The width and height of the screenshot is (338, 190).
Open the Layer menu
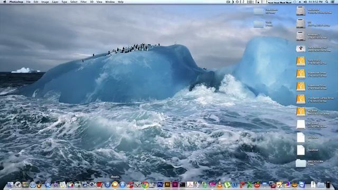[x=55, y=2]
